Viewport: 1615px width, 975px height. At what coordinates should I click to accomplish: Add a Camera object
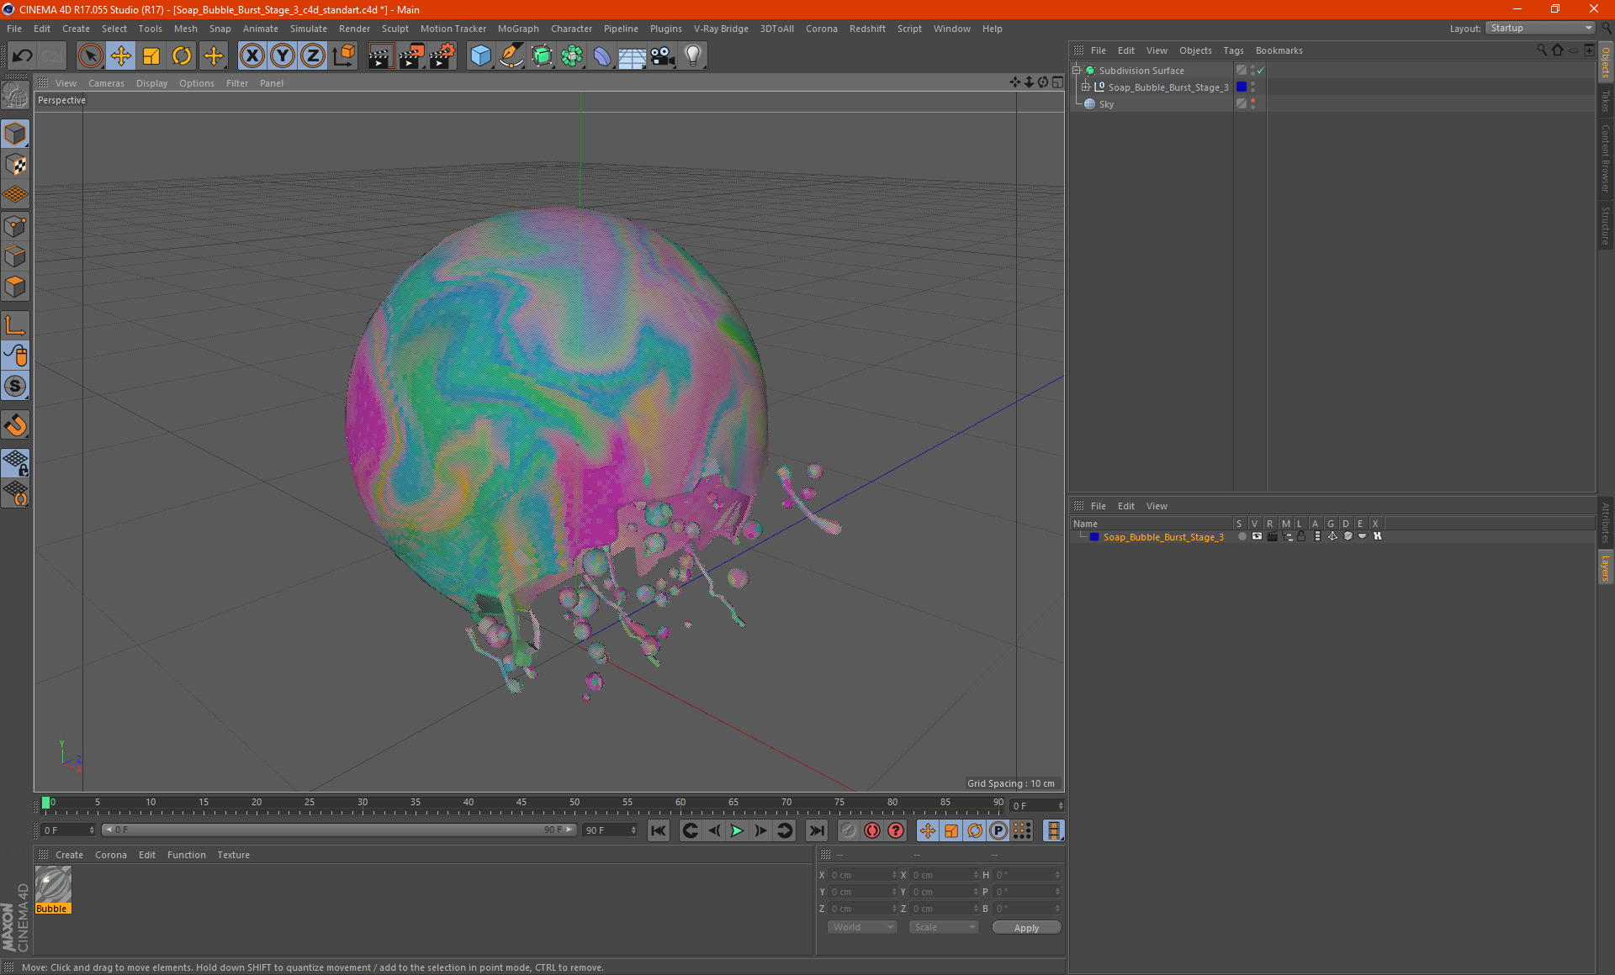(663, 56)
